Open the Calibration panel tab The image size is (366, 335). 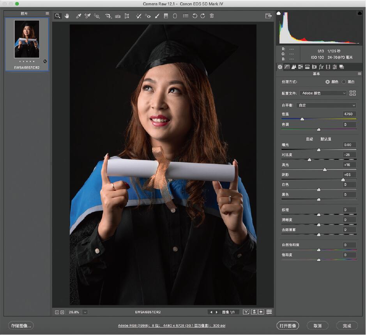coord(328,67)
